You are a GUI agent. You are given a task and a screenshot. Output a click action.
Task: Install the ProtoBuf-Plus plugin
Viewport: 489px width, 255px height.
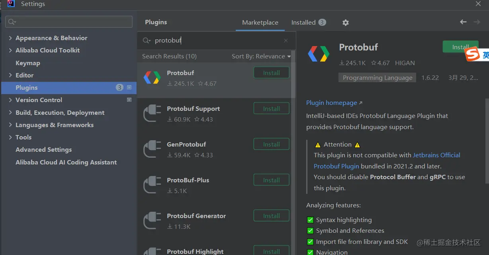[x=272, y=180]
